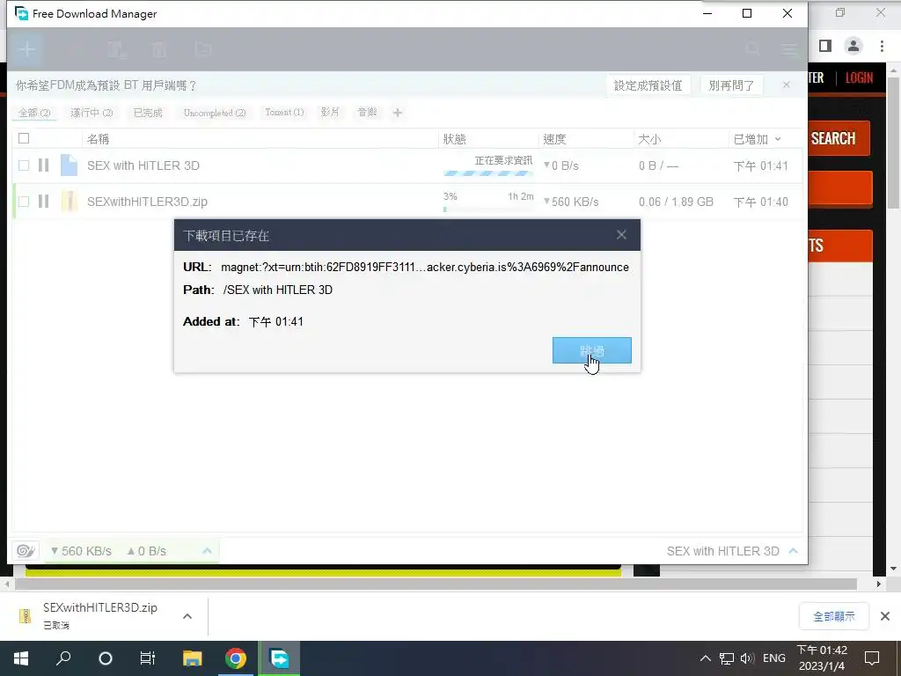Open the Chrome profile avatar icon
The height and width of the screenshot is (676, 901).
853,46
